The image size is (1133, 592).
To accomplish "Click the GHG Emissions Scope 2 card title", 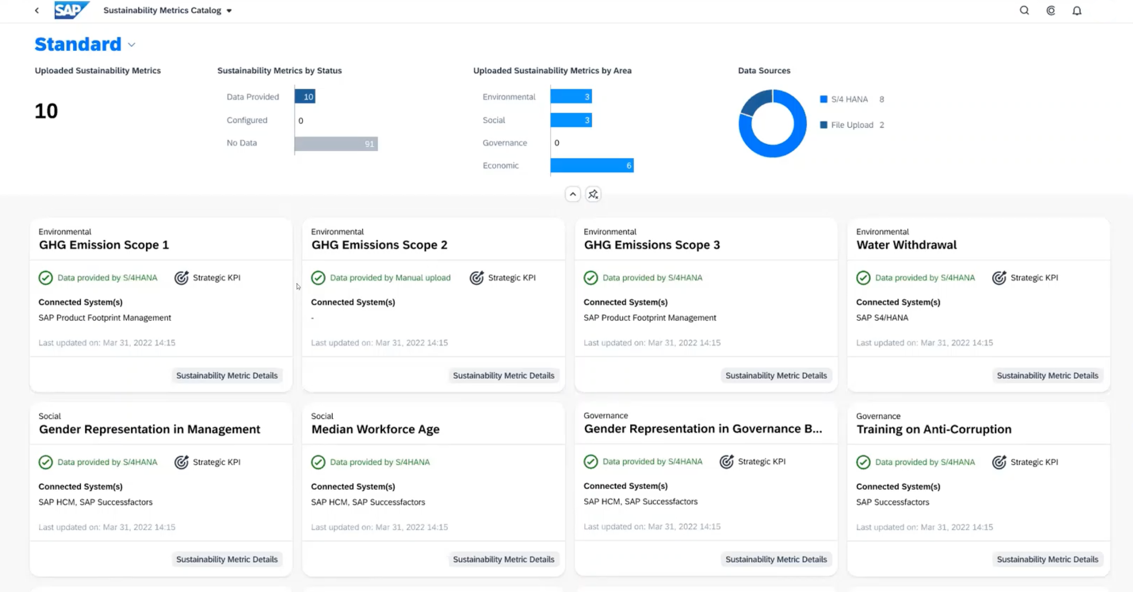I will (x=379, y=244).
